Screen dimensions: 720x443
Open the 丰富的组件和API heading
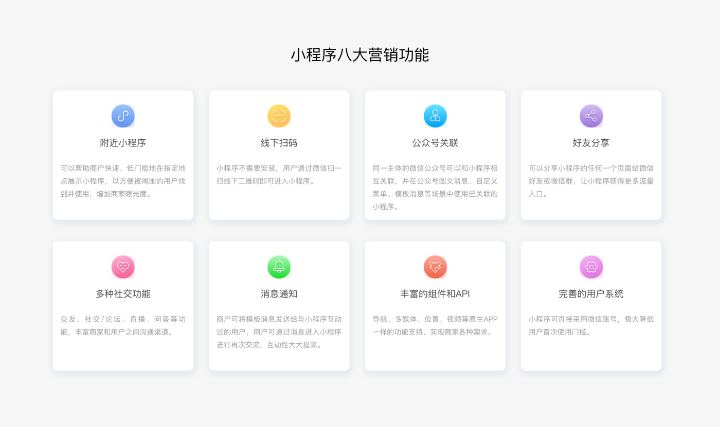click(435, 294)
